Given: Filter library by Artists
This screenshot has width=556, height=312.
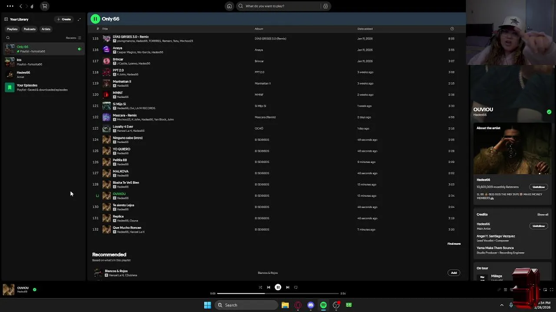Looking at the screenshot, I should (x=46, y=29).
